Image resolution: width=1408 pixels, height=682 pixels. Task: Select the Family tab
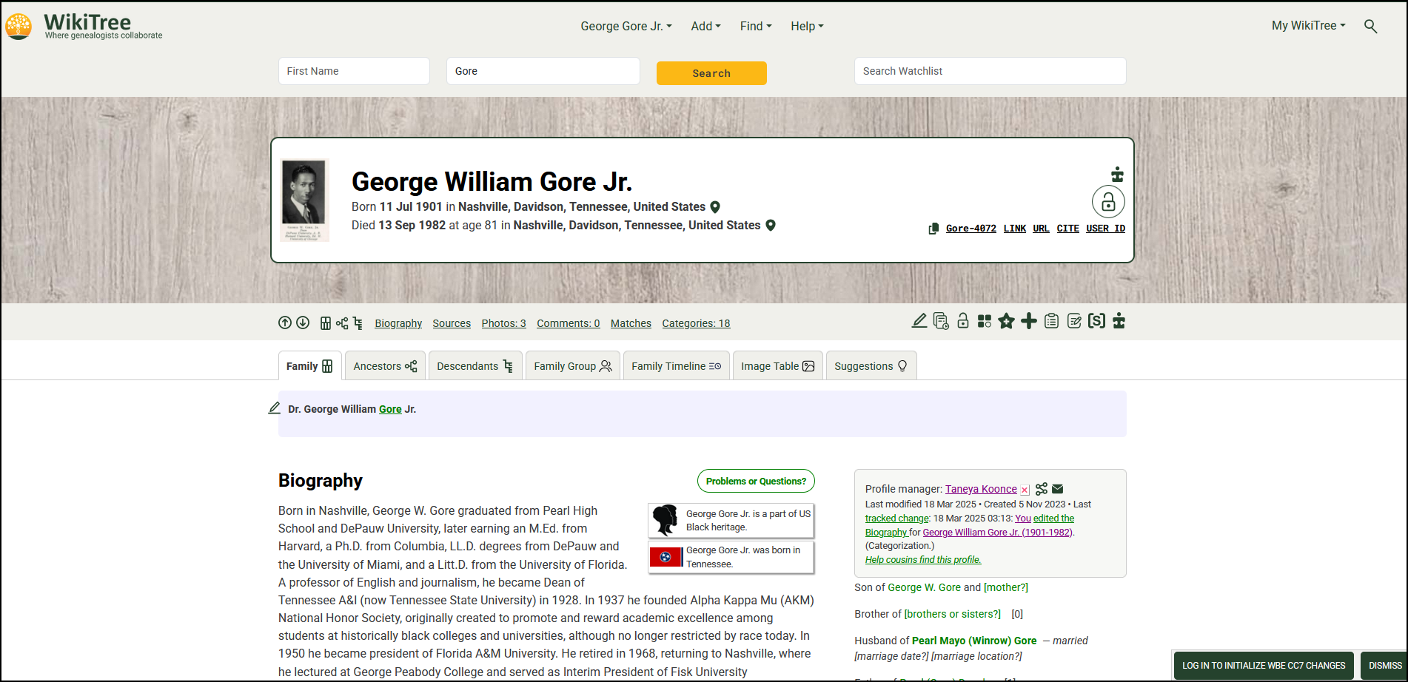coord(309,366)
